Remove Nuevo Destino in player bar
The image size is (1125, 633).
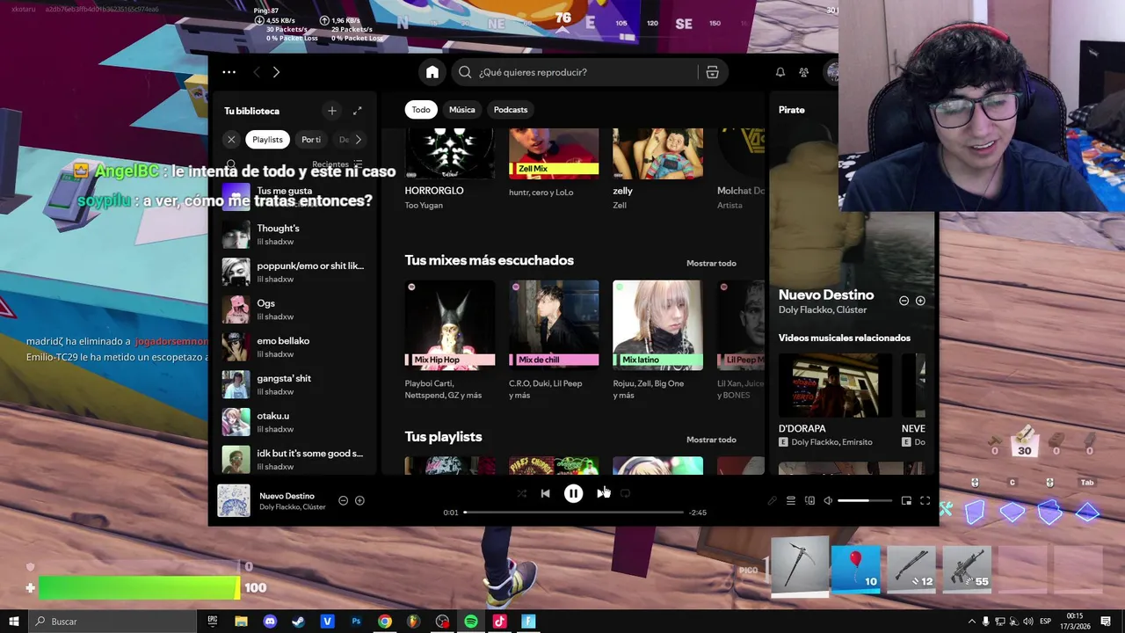pos(343,500)
